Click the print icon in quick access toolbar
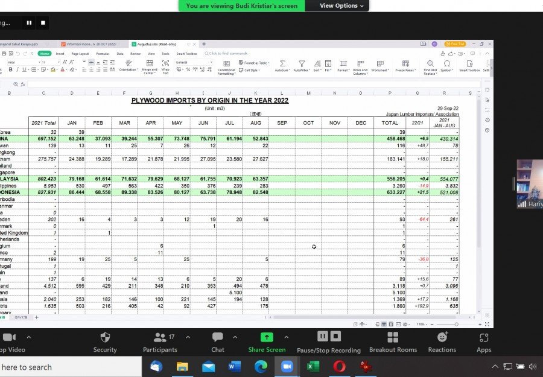The height and width of the screenshot is (377, 543). pos(4,54)
